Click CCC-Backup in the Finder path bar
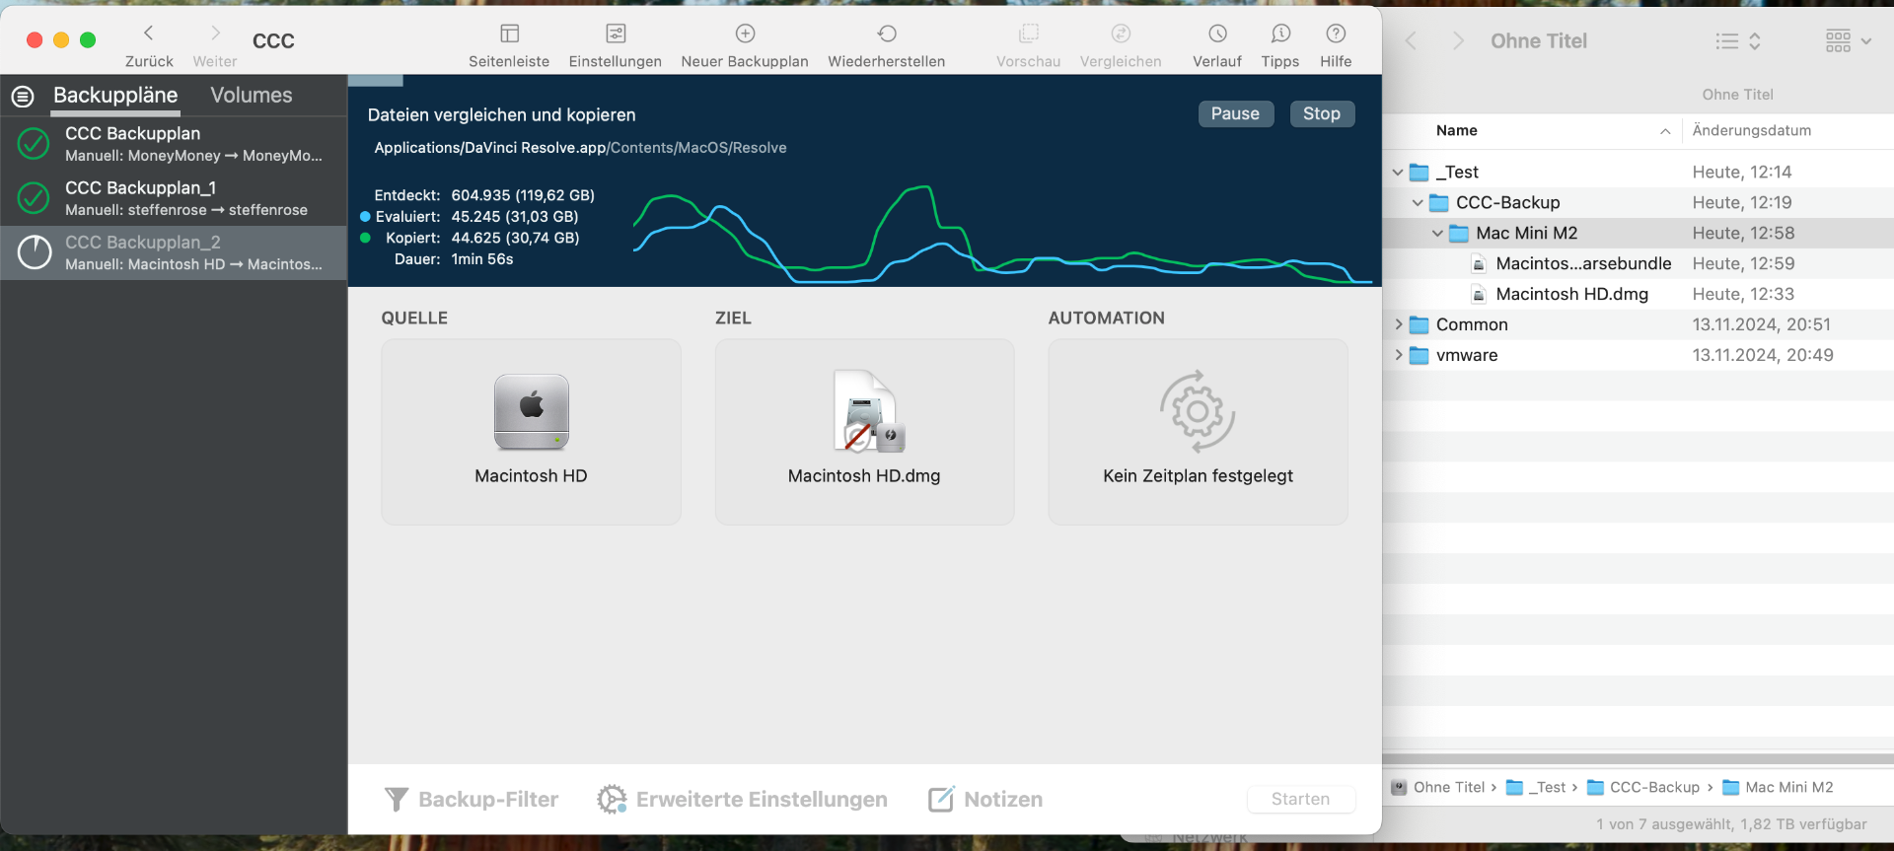Image resolution: width=1894 pixels, height=851 pixels. point(1643,787)
